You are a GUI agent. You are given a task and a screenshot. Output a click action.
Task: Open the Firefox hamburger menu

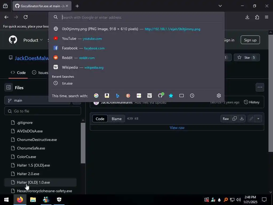[267, 17]
